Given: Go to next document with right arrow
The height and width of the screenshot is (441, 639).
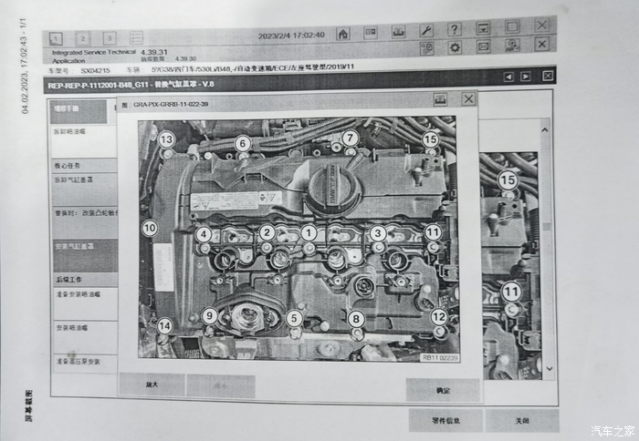Looking at the screenshot, I should tap(525, 77).
